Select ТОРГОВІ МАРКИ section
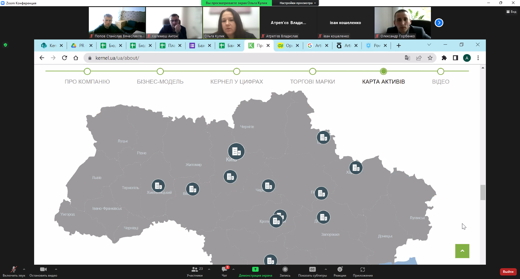Viewport: 520px width, 279px height. click(313, 82)
